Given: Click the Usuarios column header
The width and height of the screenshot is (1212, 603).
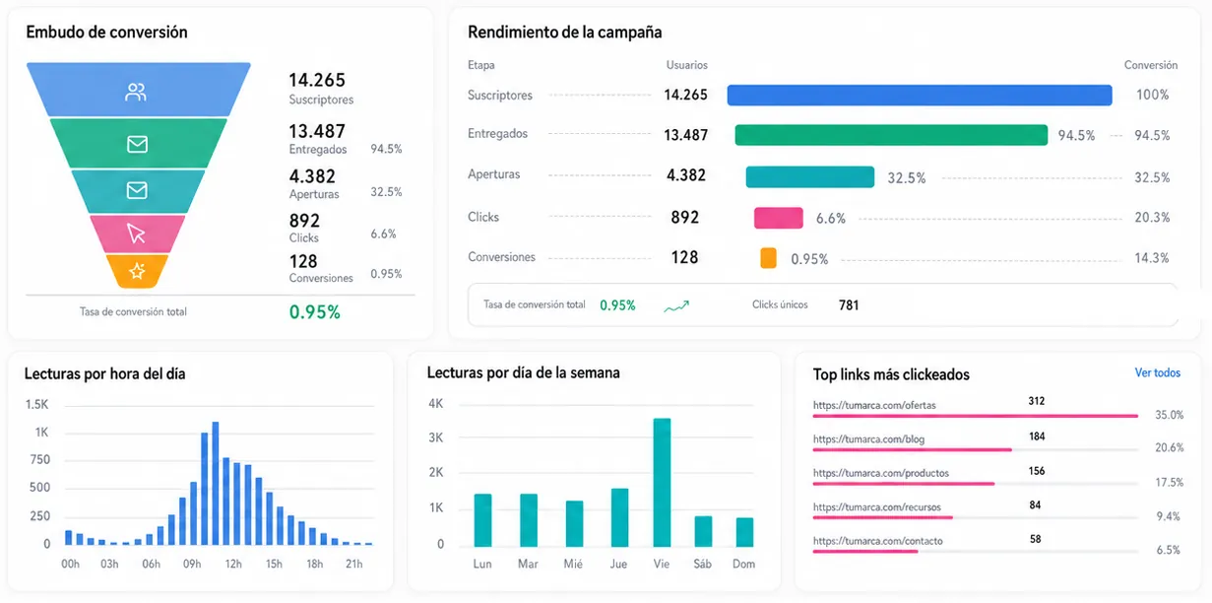Looking at the screenshot, I should point(686,65).
